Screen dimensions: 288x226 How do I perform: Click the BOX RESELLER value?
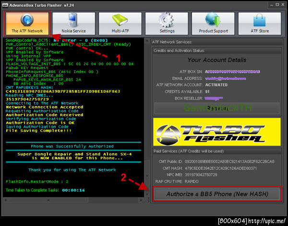(x=214, y=98)
